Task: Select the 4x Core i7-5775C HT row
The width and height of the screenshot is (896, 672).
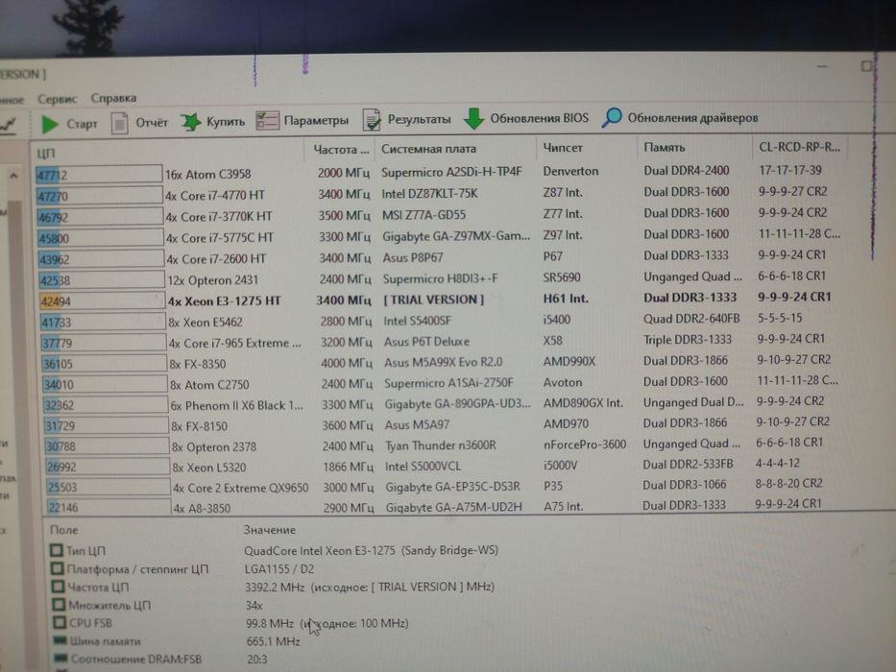Action: coord(439,236)
